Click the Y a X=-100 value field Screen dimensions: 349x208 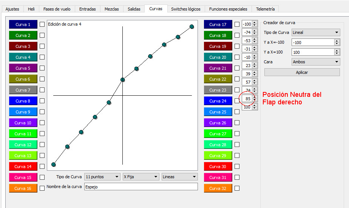click(x=312, y=43)
